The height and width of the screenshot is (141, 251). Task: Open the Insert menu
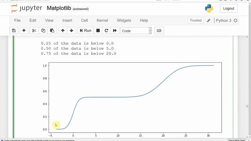[67, 20]
